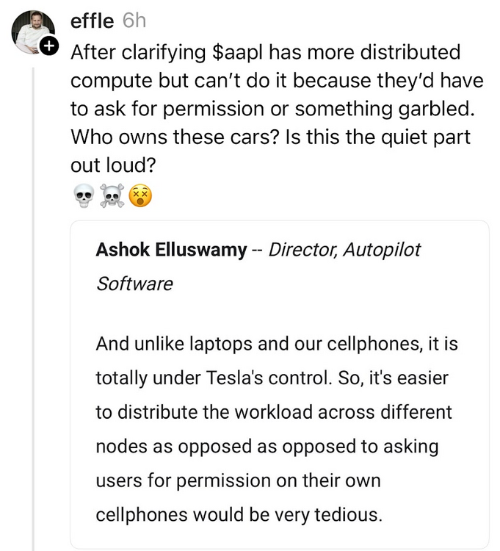Click the 6h post timestamp
500x551 pixels.
[134, 21]
